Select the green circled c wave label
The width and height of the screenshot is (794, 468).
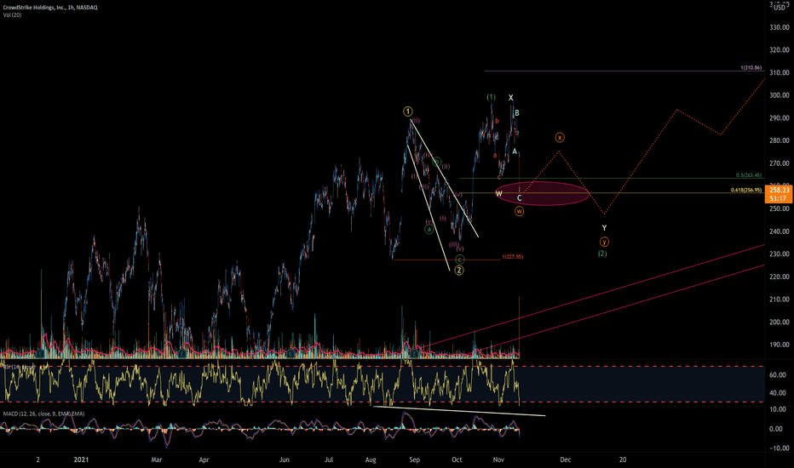(x=459, y=260)
